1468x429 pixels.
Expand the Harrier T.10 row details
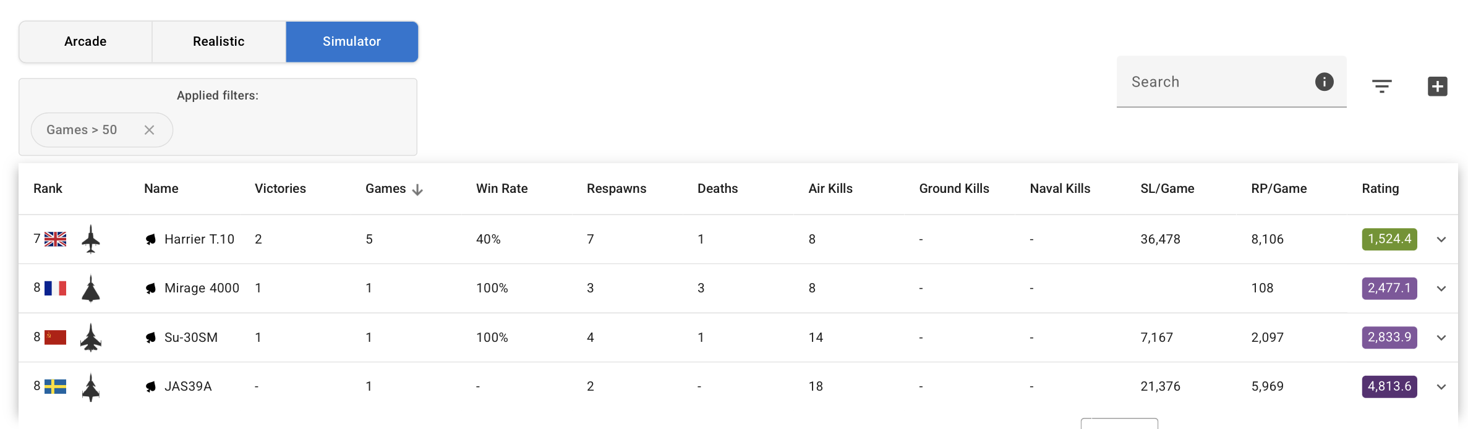pyautogui.click(x=1441, y=239)
